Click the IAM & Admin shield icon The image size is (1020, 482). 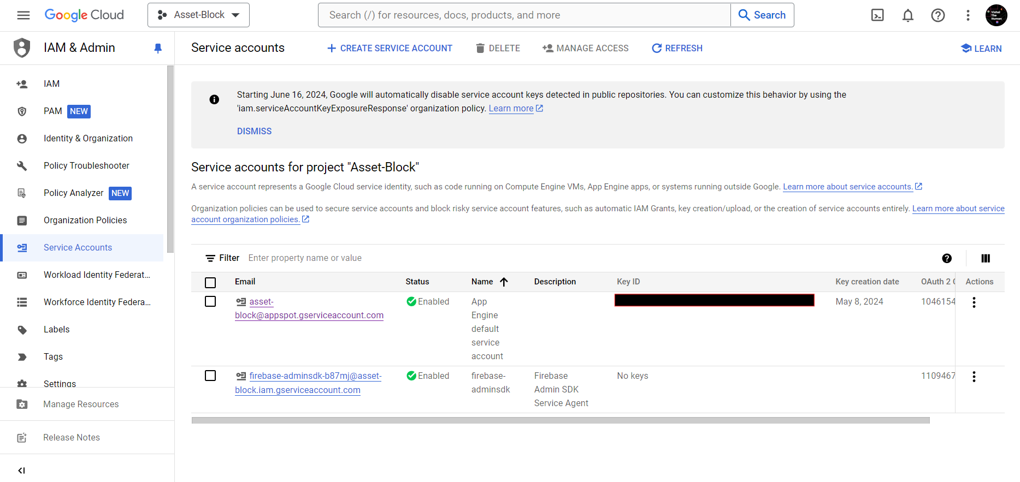pos(22,48)
